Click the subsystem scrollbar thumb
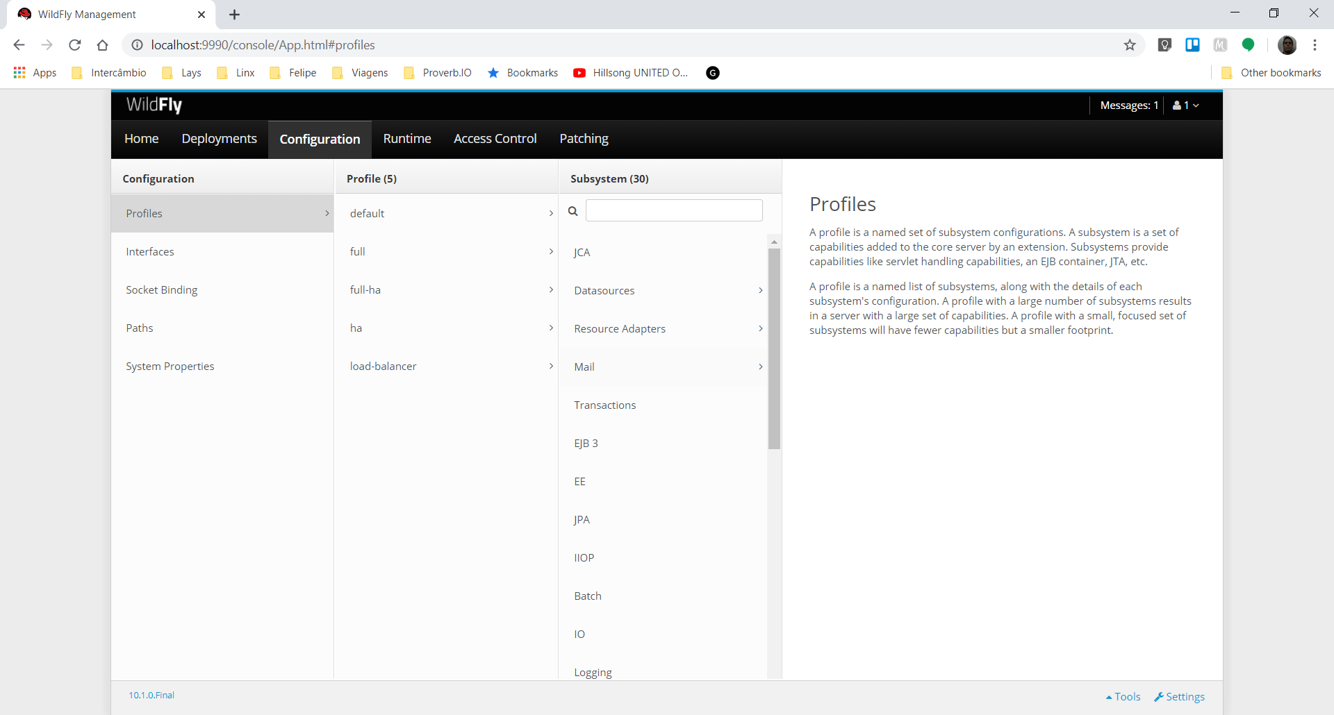The width and height of the screenshot is (1334, 715). (774, 348)
